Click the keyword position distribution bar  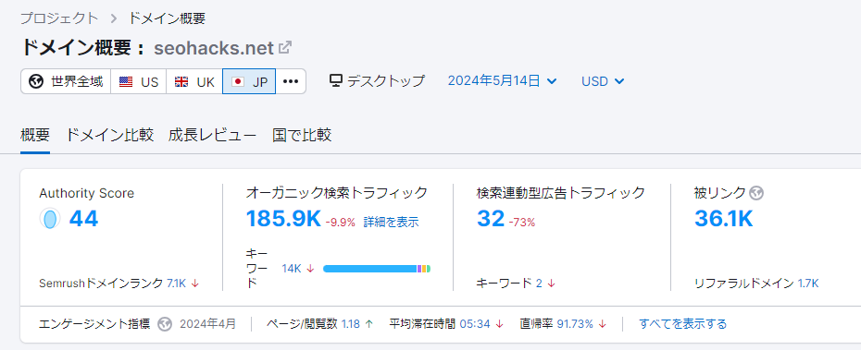coord(377,269)
